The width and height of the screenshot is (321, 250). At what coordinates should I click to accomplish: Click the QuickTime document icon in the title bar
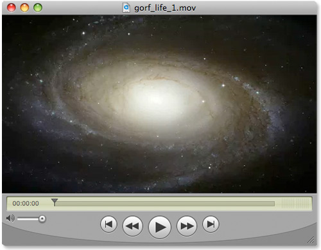coord(126,8)
